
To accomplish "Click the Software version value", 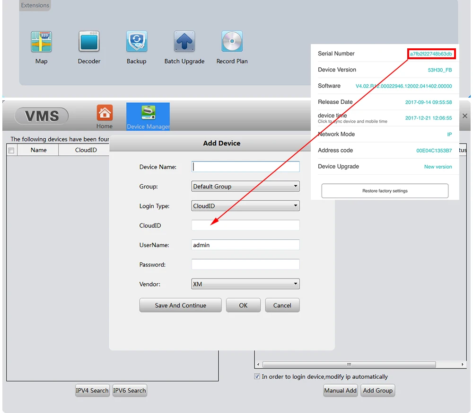I will coord(403,86).
